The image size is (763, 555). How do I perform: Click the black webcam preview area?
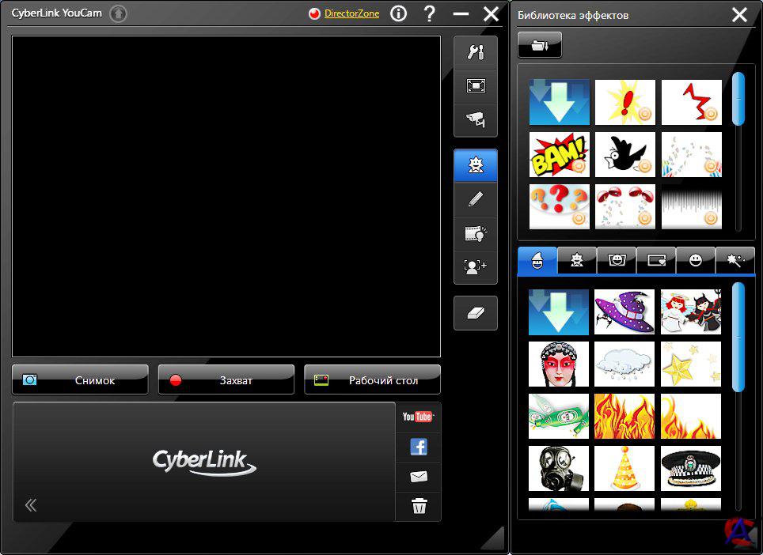point(226,196)
